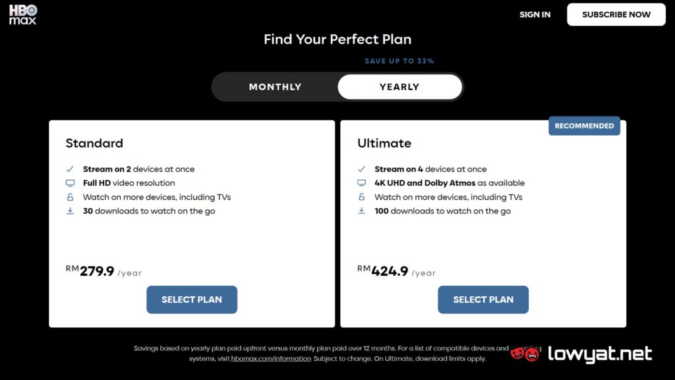The height and width of the screenshot is (380, 675).
Task: Click the Standard plan unlock devices icon
Action: click(x=70, y=197)
